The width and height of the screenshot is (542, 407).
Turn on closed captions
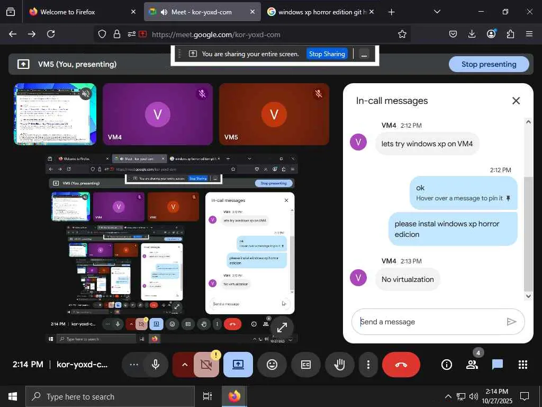[306, 365]
